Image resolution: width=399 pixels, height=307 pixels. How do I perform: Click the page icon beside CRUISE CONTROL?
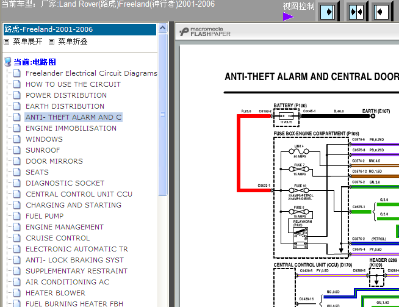(17, 238)
